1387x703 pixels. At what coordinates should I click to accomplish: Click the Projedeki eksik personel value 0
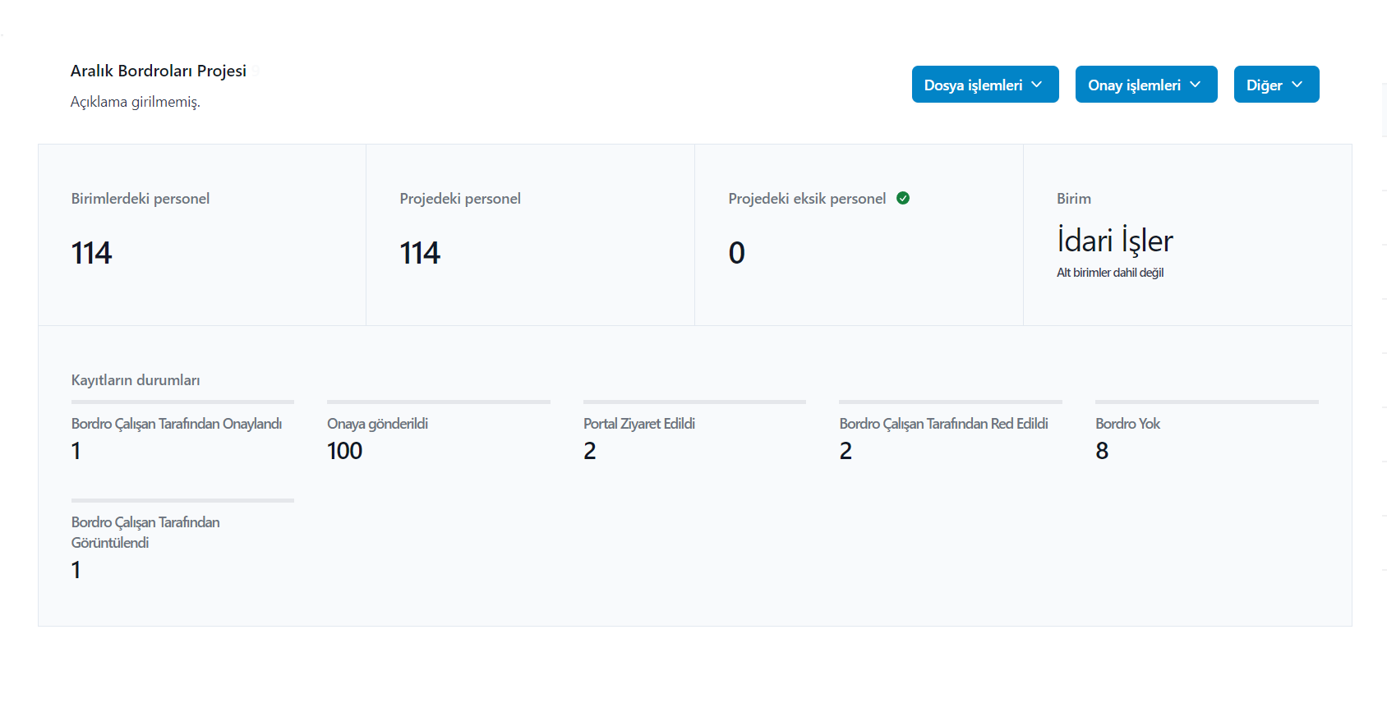point(736,253)
